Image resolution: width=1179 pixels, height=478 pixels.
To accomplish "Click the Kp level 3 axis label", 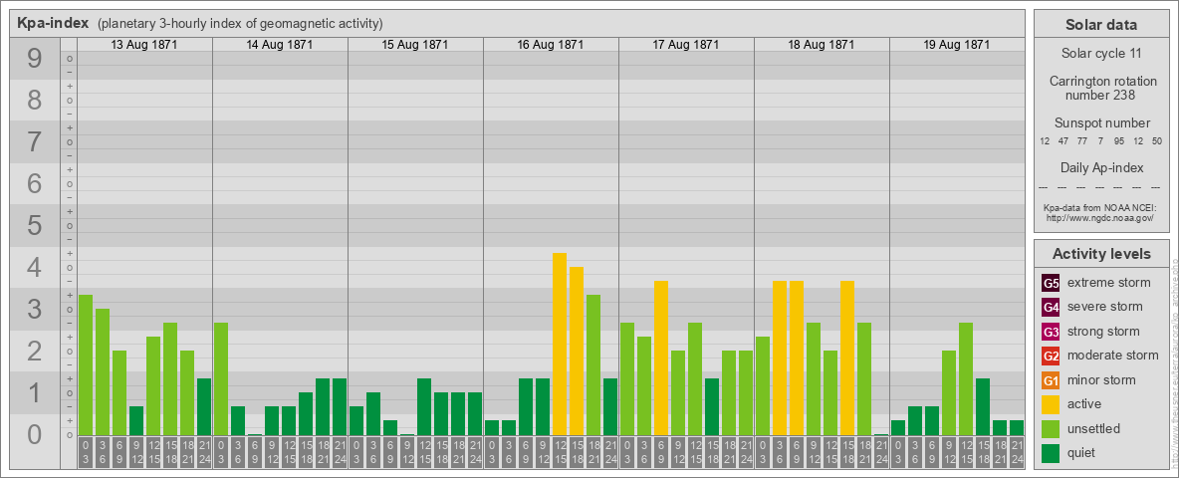I will pyautogui.click(x=35, y=309).
